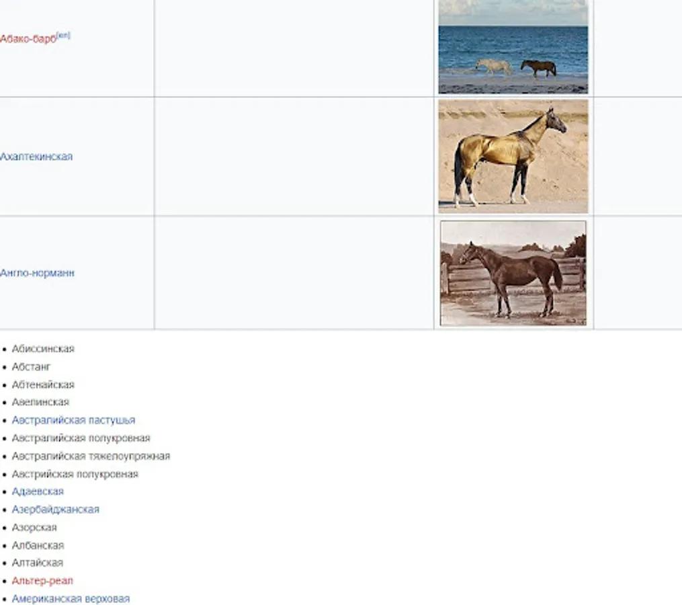Select the Австралийская тяжелоупряжная list entry
This screenshot has width=682, height=605.
tap(91, 456)
